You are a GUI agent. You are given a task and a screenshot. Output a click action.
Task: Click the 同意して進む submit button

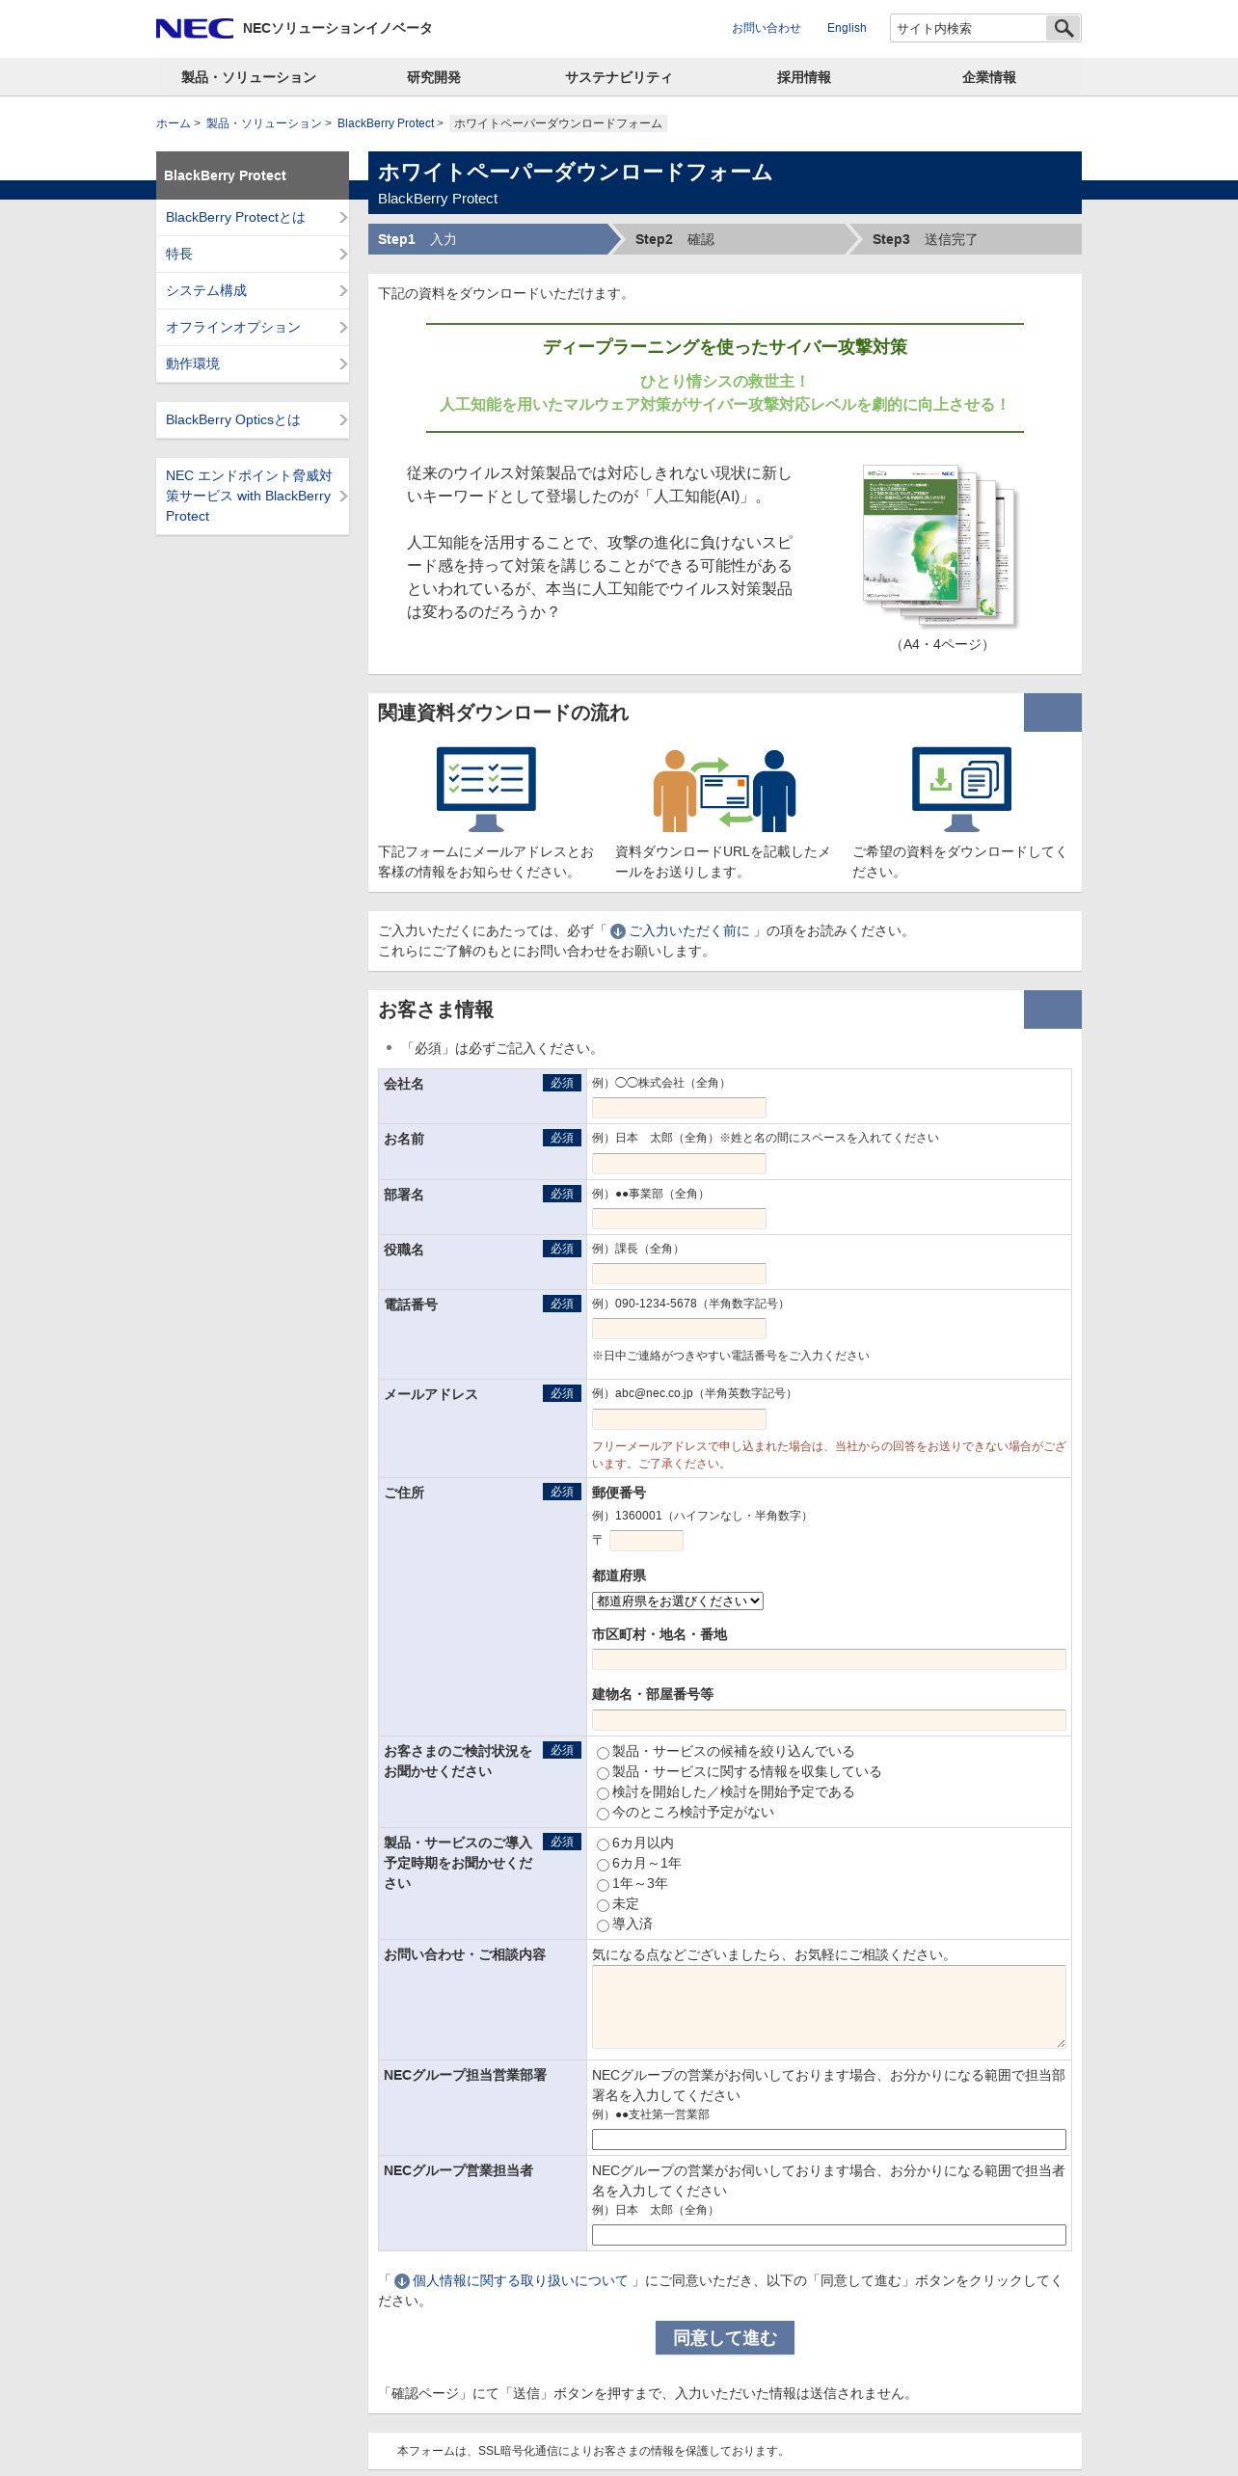click(x=725, y=2338)
